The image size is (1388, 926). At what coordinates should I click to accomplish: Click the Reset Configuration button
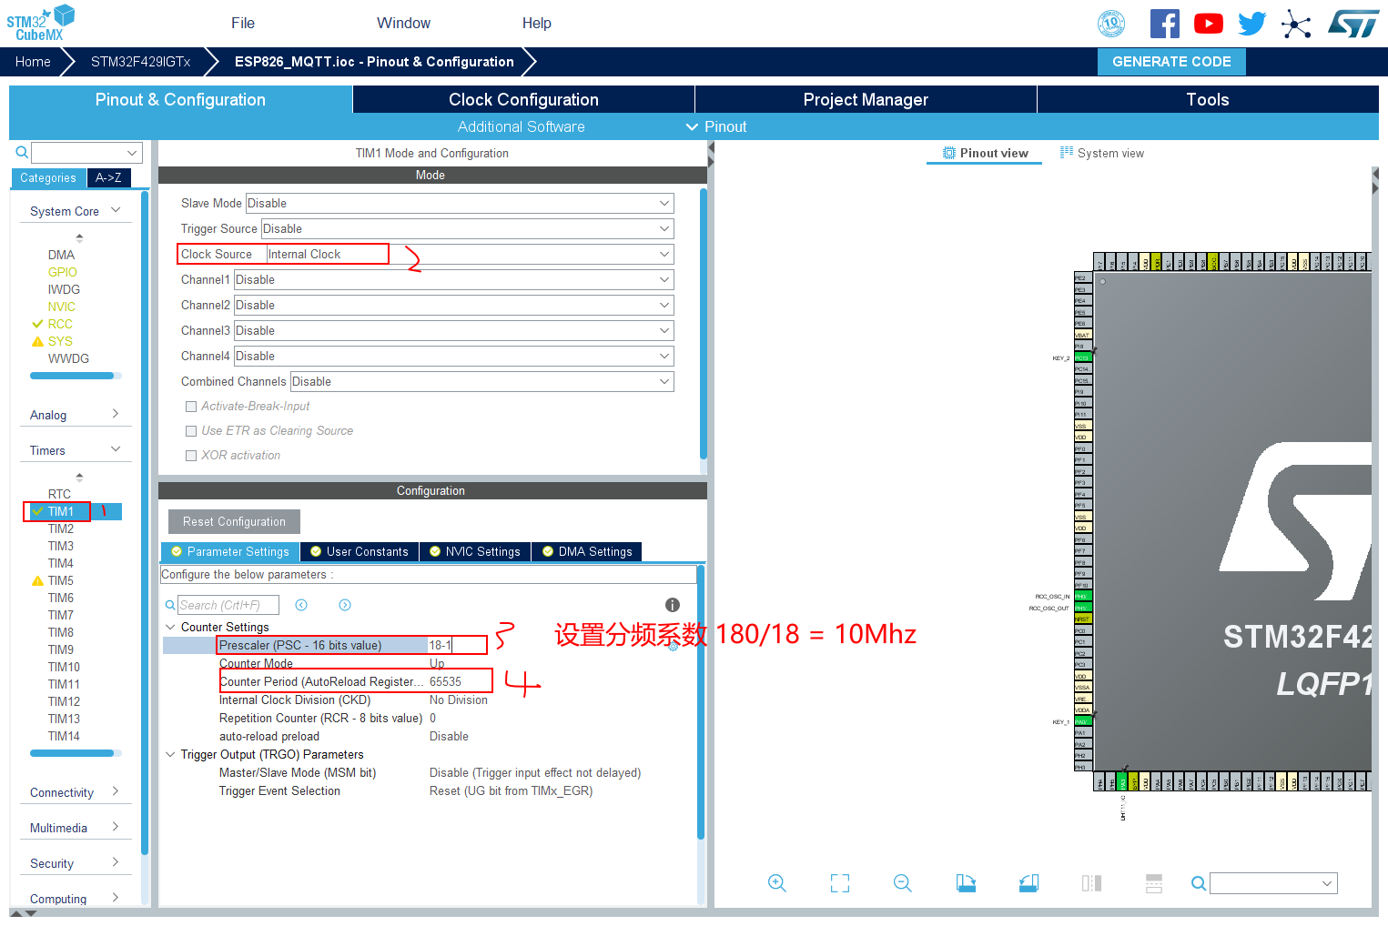click(234, 521)
